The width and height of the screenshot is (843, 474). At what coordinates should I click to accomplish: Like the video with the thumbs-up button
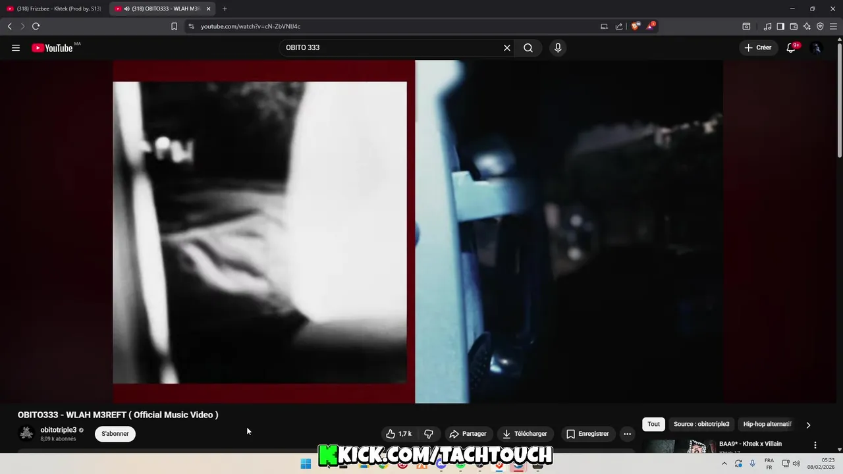[399, 434]
